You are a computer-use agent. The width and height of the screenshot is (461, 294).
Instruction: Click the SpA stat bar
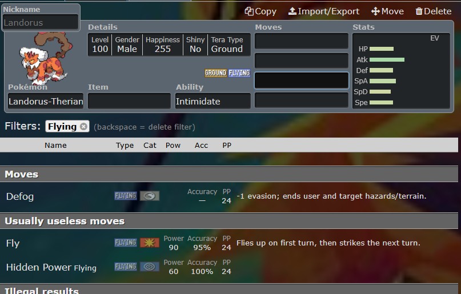pyautogui.click(x=383, y=81)
